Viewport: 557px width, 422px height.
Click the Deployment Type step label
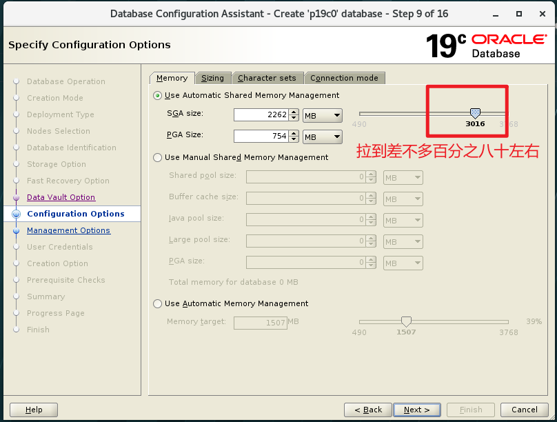[61, 114]
